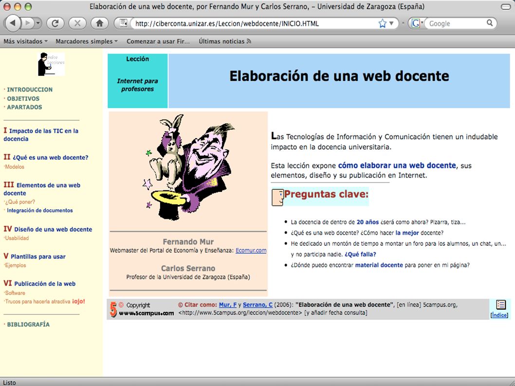The width and height of the screenshot is (515, 386).
Task: Open the Google search engine selector
Action: pyautogui.click(x=417, y=23)
